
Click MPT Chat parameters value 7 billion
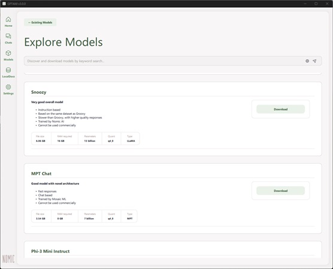point(89,218)
